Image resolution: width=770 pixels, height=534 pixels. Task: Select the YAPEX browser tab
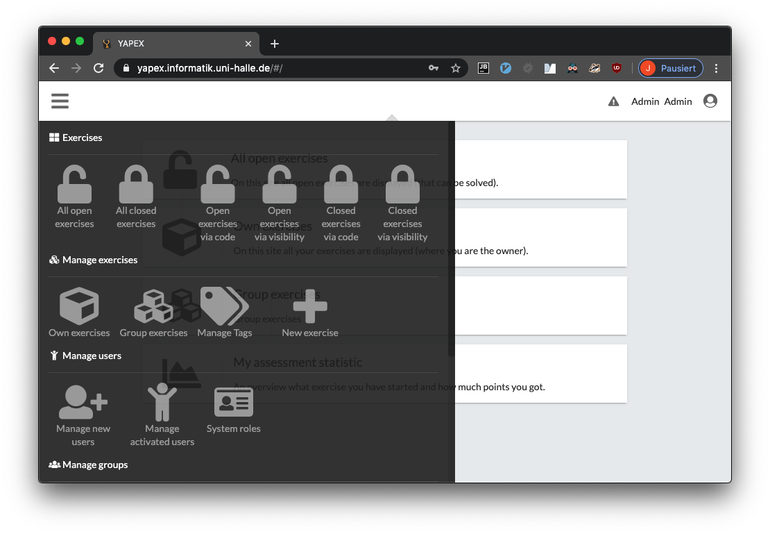pos(173,43)
